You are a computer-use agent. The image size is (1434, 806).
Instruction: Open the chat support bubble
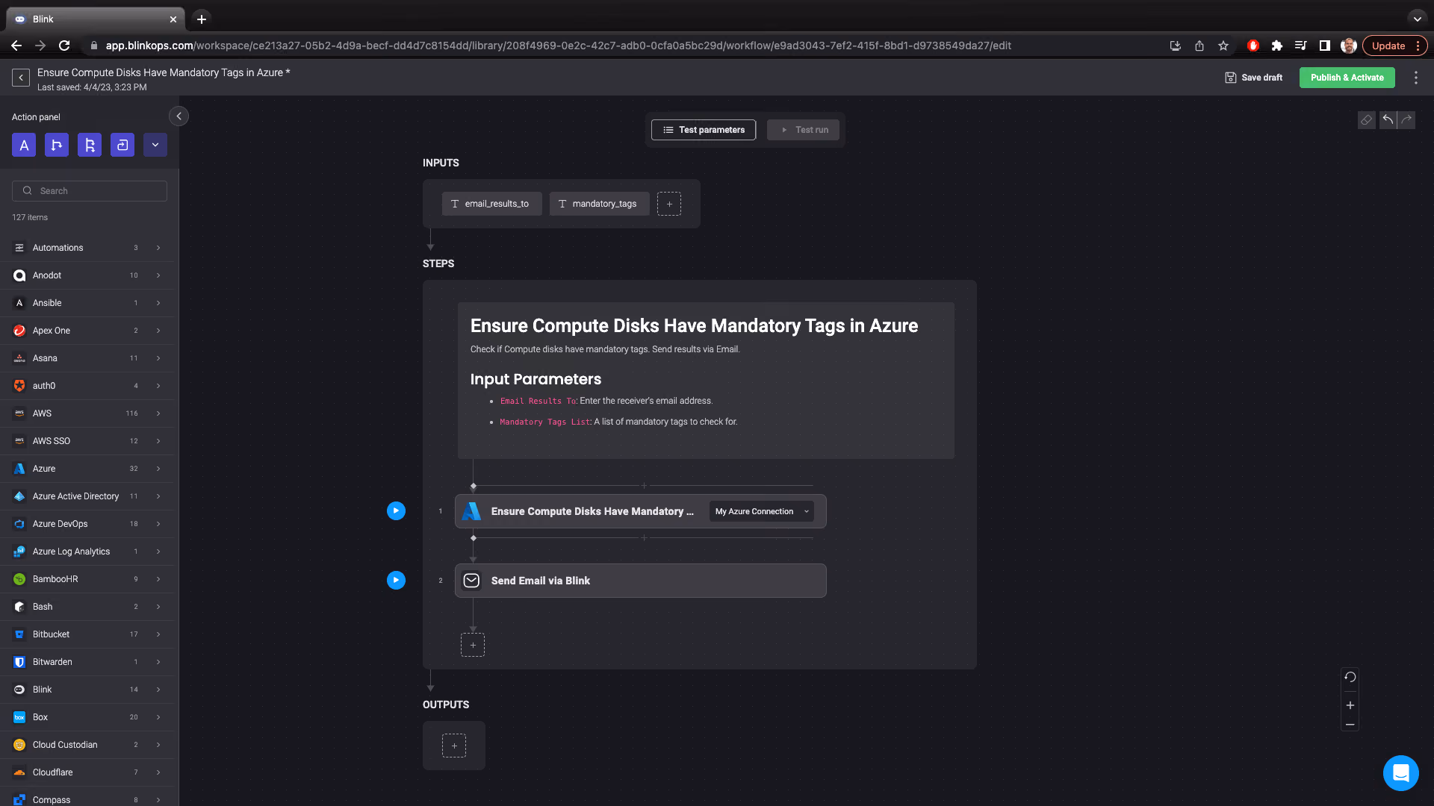(1400, 772)
